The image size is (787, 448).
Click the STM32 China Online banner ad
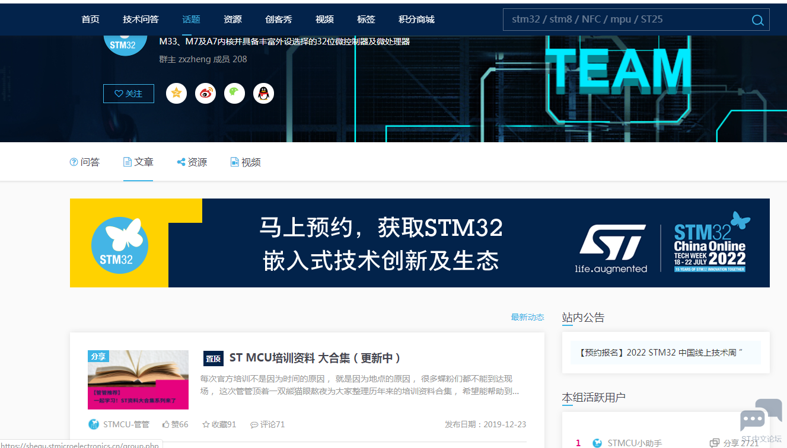point(420,243)
